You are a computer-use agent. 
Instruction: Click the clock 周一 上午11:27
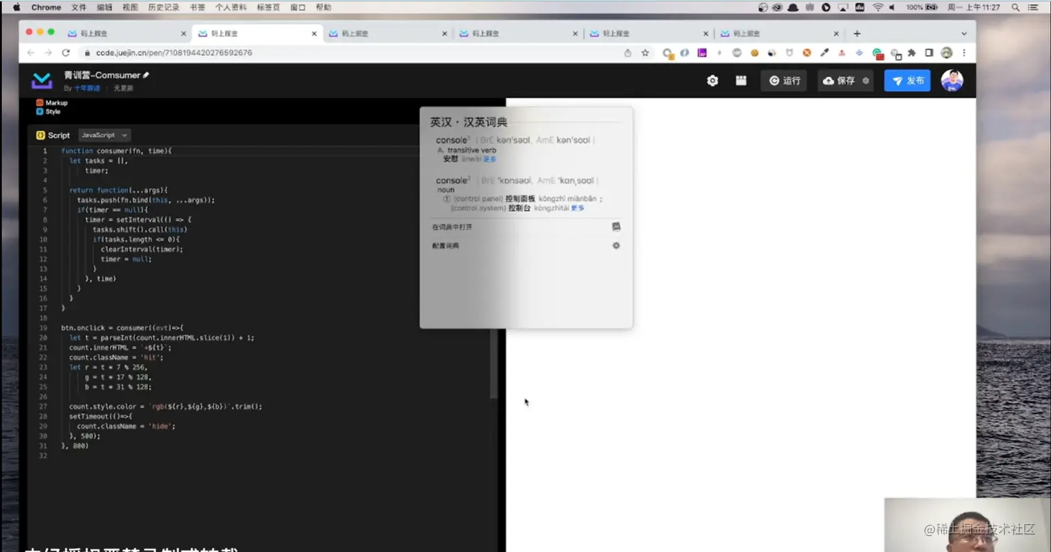pos(975,7)
